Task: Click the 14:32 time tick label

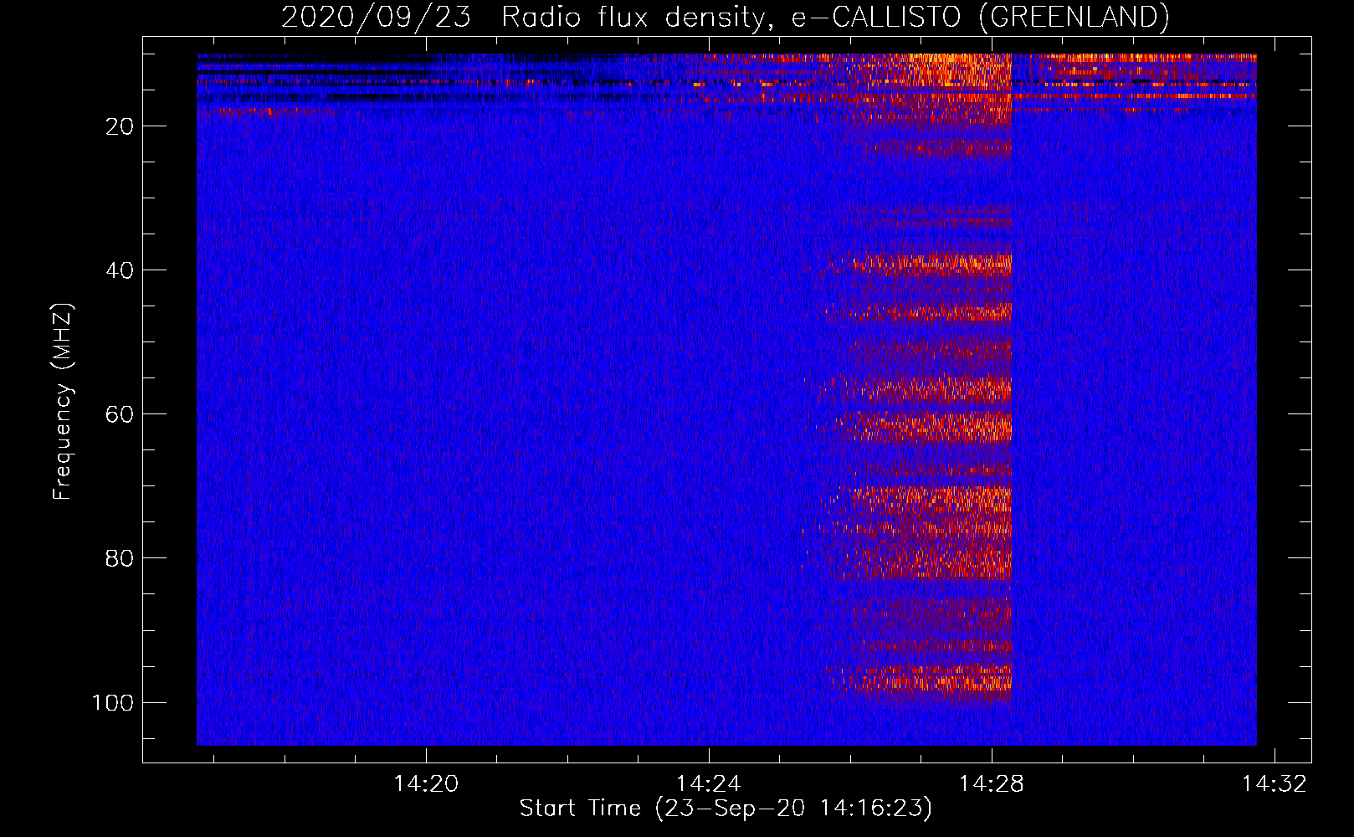Action: 1275,784
